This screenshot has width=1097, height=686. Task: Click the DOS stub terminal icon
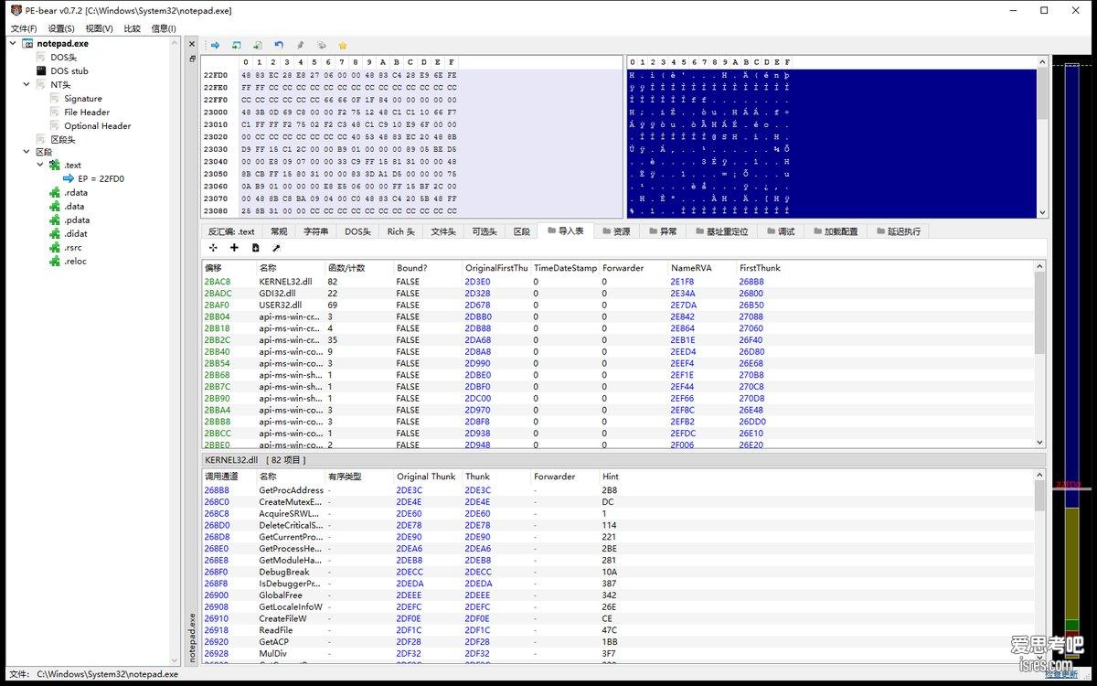pos(41,70)
